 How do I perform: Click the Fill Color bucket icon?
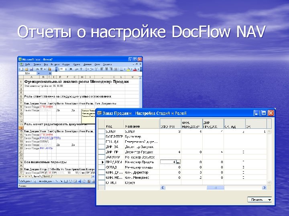pos(128,69)
